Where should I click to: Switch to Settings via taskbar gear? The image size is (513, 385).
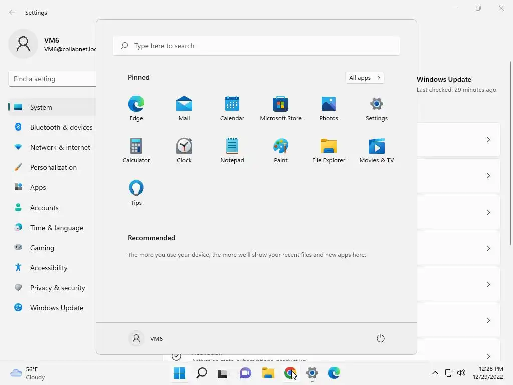point(312,373)
